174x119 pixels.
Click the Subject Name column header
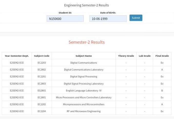[x=84, y=56]
